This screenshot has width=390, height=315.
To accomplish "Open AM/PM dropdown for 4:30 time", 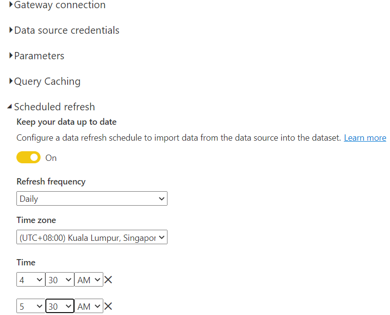I will (x=89, y=280).
